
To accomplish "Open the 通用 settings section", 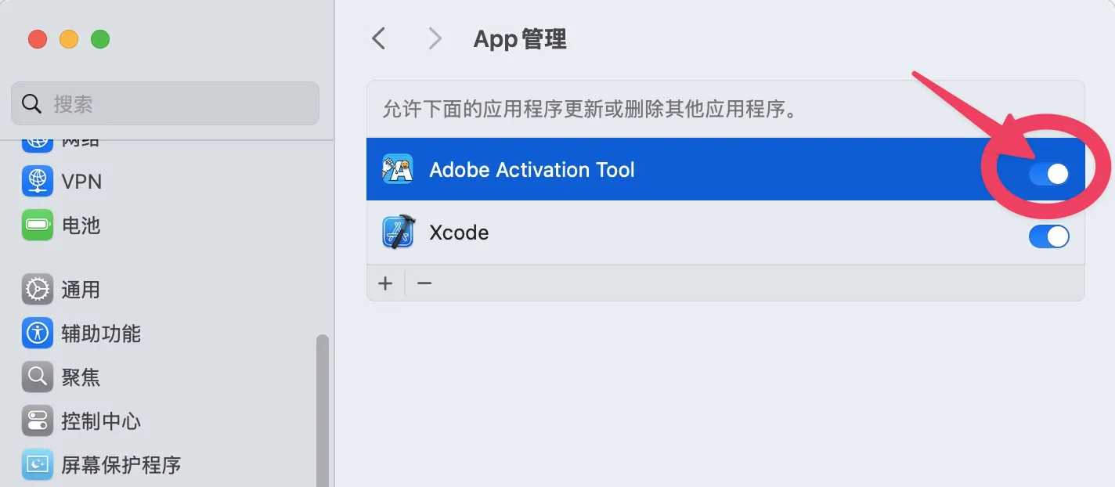I will [x=81, y=290].
